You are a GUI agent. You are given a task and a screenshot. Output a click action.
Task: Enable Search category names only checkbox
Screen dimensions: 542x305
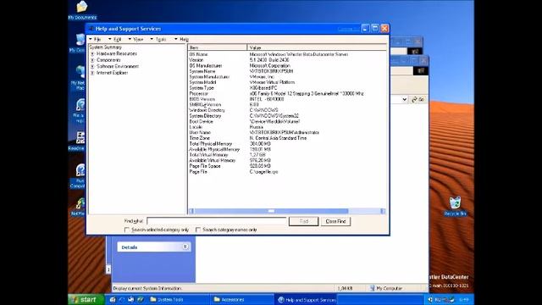click(198, 230)
